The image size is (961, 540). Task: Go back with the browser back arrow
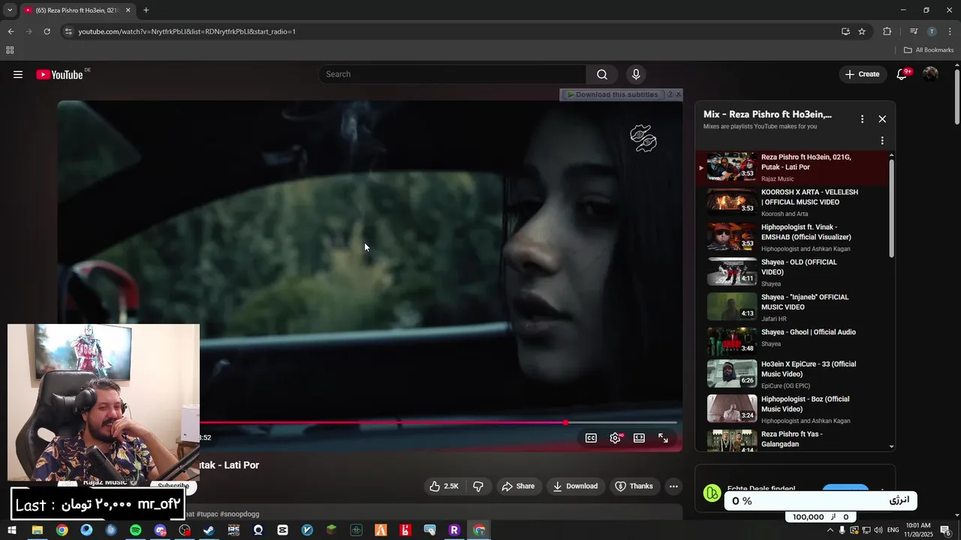point(11,31)
